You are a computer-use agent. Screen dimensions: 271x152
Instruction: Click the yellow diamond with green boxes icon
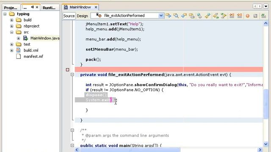pos(216,16)
